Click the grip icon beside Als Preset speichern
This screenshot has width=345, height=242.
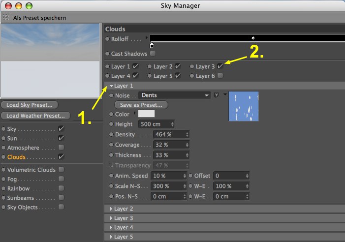[x=6, y=17]
